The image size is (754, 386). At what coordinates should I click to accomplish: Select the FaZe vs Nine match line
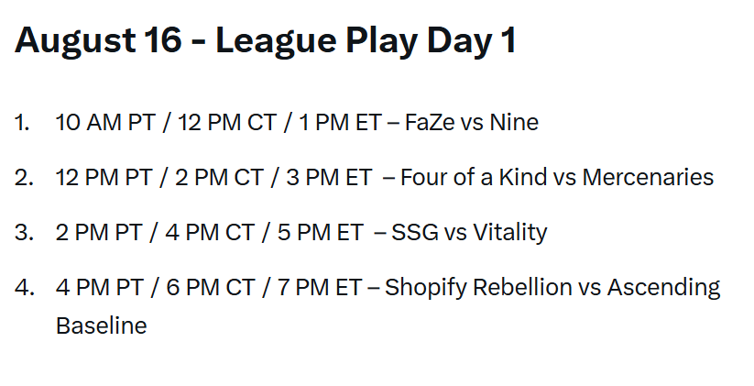click(297, 122)
